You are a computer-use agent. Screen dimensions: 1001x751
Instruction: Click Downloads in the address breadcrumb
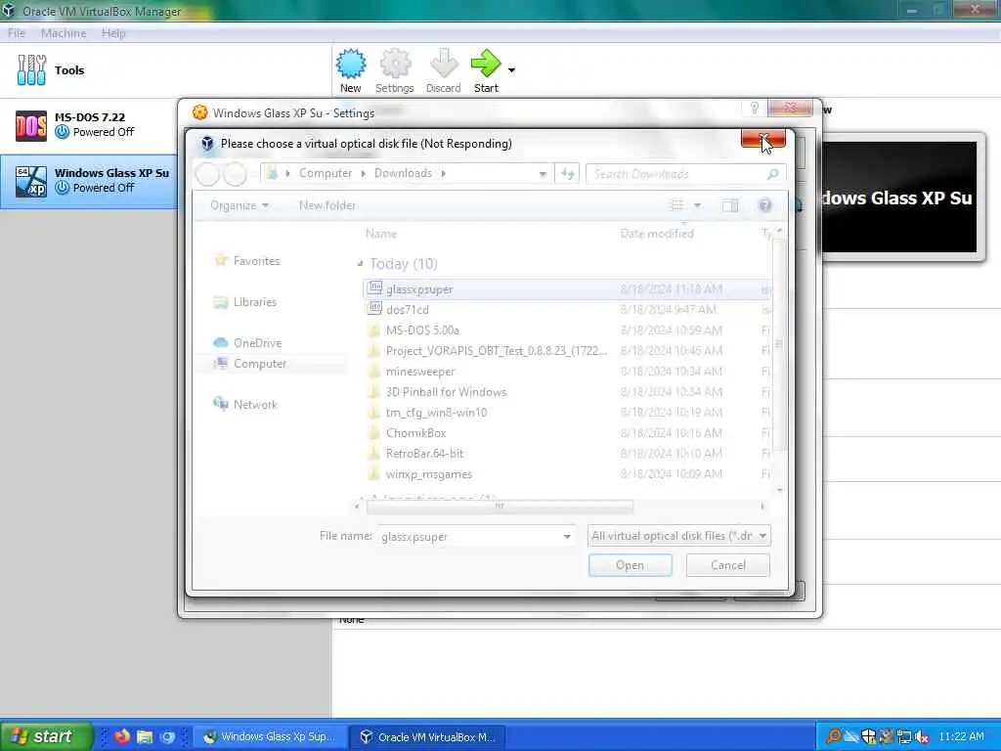(403, 173)
